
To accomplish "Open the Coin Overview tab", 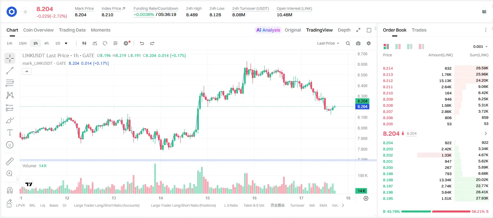I will click(38, 30).
